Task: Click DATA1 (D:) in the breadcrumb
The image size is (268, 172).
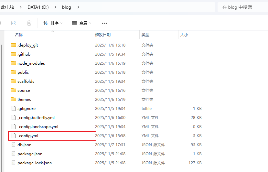Action: pos(38,7)
